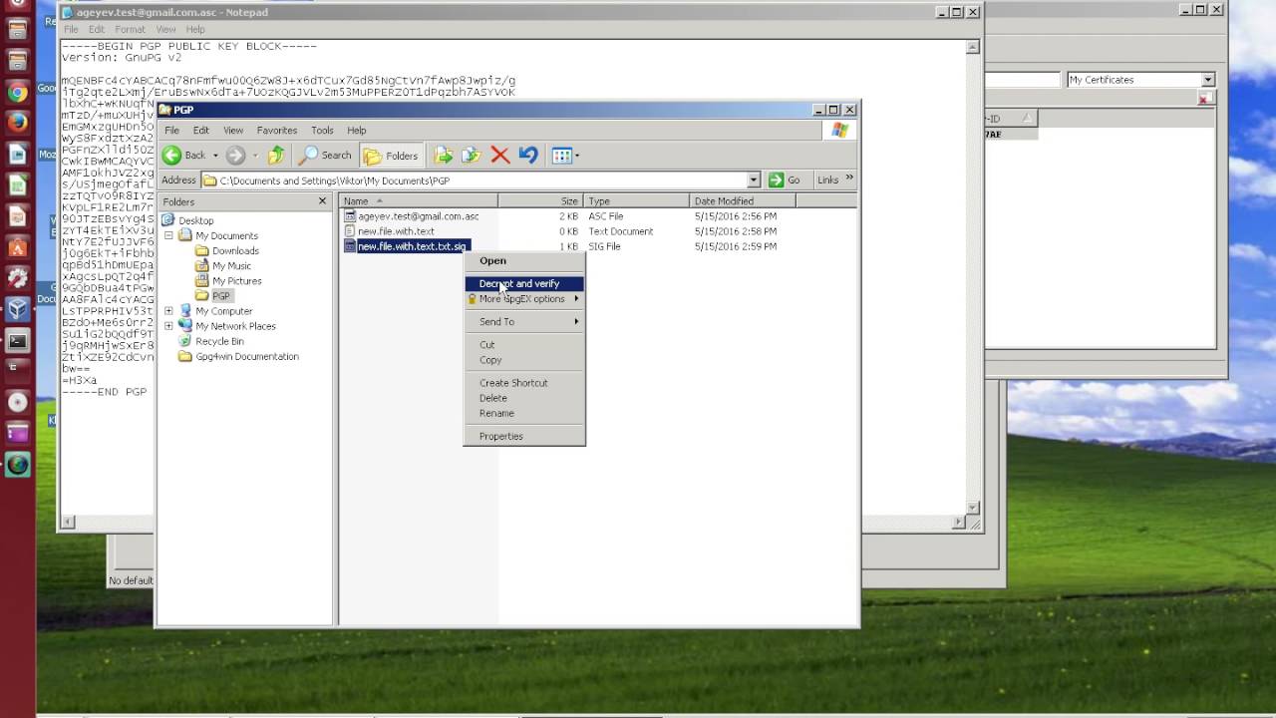Click the Copy To folder icon
Viewport: 1276px width, 718px height.
(x=472, y=155)
